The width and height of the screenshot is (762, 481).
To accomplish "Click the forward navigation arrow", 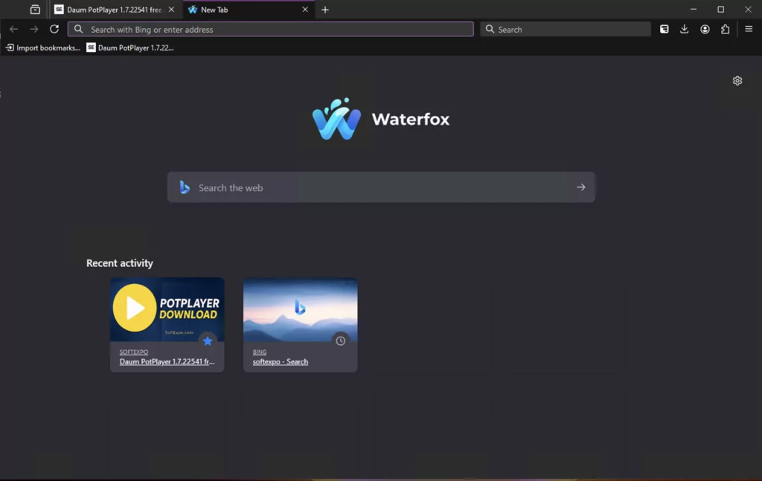I will tap(33, 29).
